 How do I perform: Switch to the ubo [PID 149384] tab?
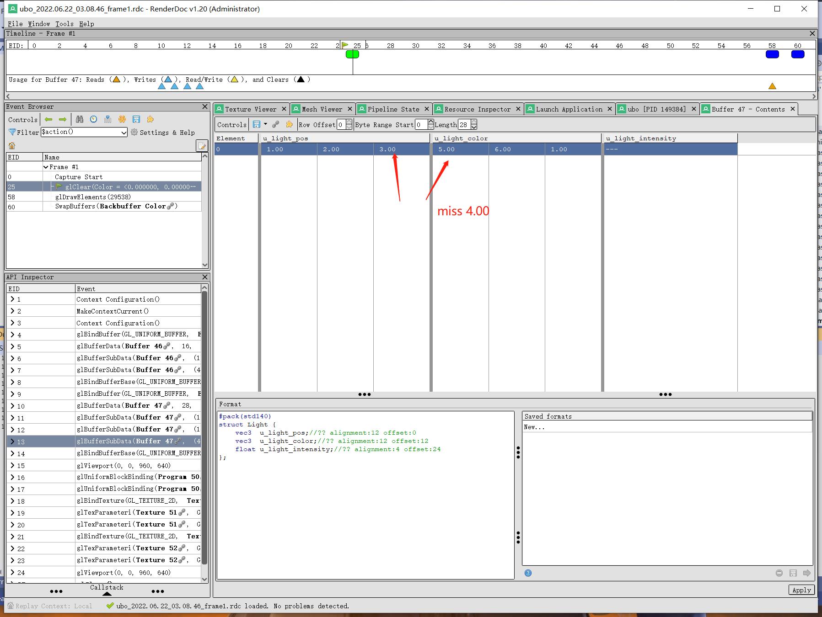click(x=657, y=109)
